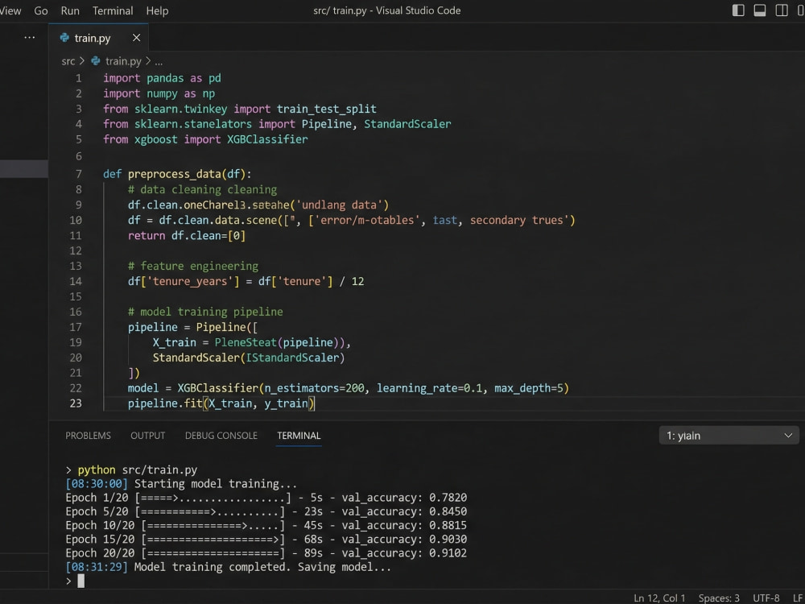Open the Help menu
The image size is (805, 604).
coord(157,10)
